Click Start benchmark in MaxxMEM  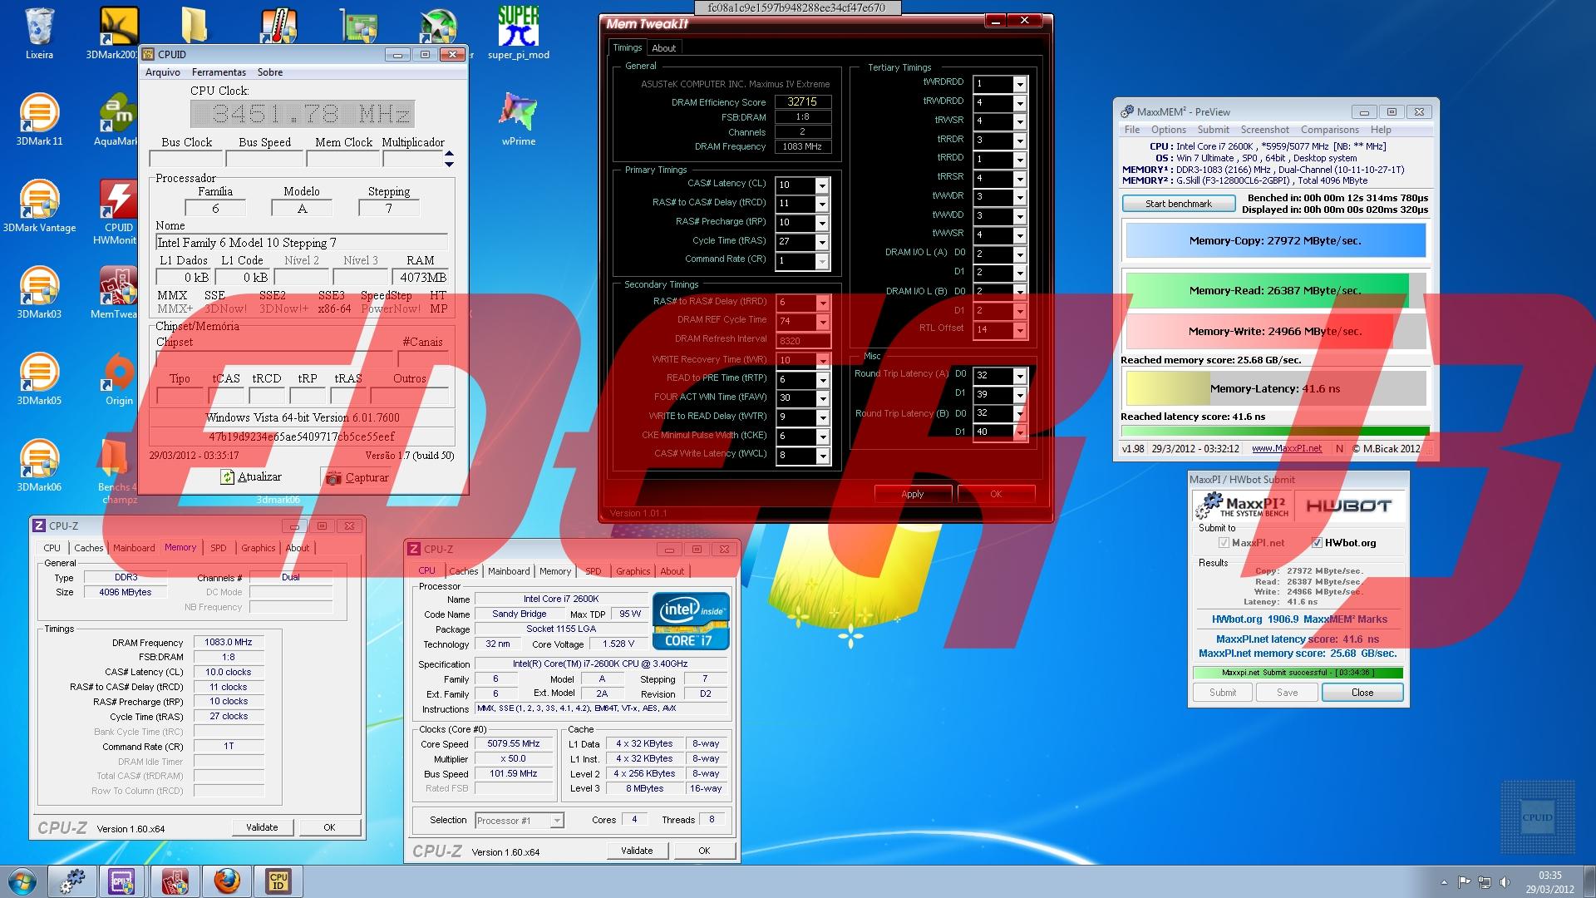click(1179, 204)
